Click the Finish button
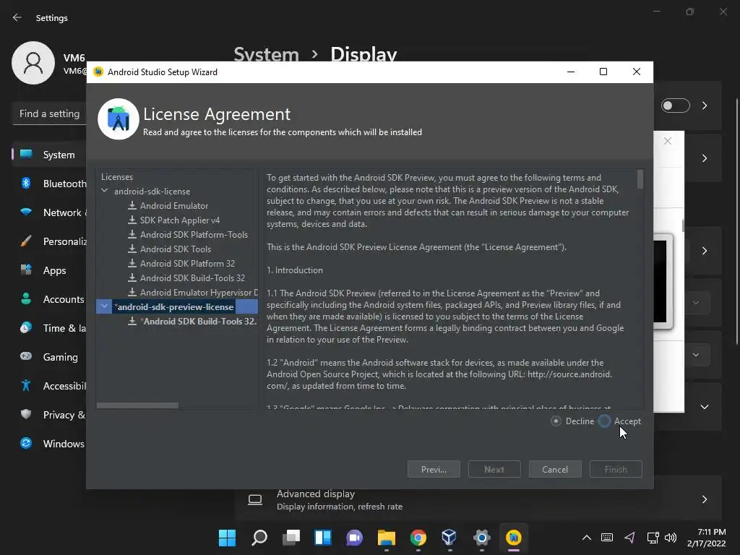This screenshot has width=740, height=555. [x=616, y=470]
